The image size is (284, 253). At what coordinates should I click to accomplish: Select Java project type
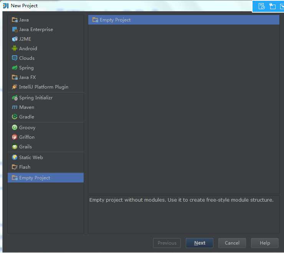tap(46, 20)
